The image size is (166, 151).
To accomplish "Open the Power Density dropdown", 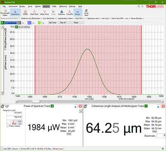I will 137,18.
